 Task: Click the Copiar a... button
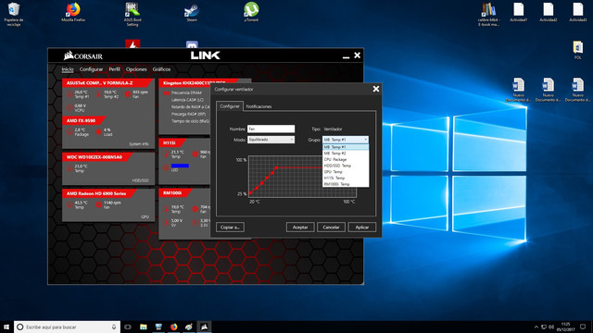(230, 228)
